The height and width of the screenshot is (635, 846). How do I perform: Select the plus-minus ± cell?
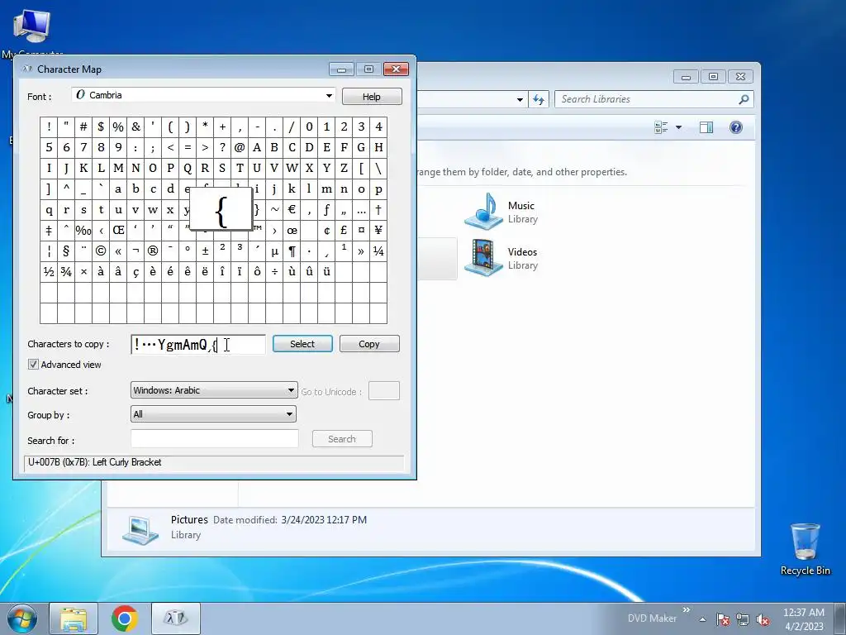point(205,251)
